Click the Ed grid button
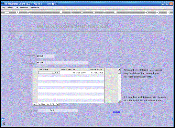This screenshot has height=128, width=175. (x=53, y=104)
